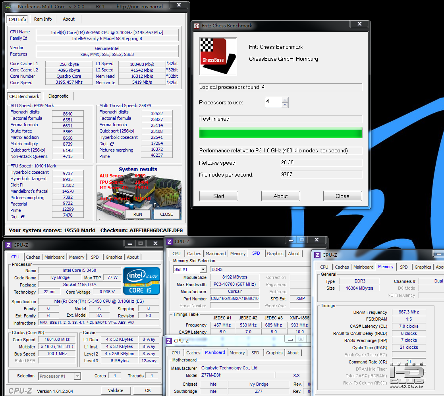Image resolution: width=444 pixels, height=396 pixels.
Task: Click the Z icon of the CPU-Z Mainboard window
Action: tap(169, 340)
